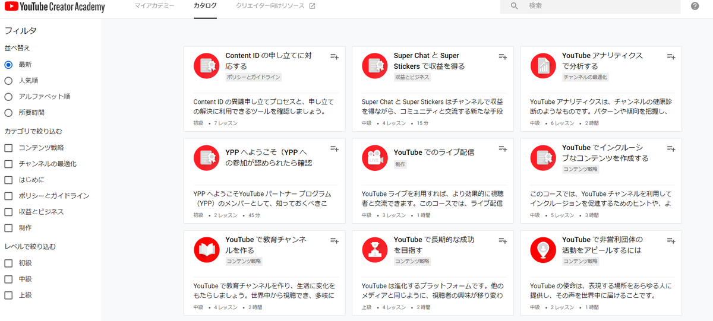
Task: Switch to the カタログ tab
Action: (205, 6)
